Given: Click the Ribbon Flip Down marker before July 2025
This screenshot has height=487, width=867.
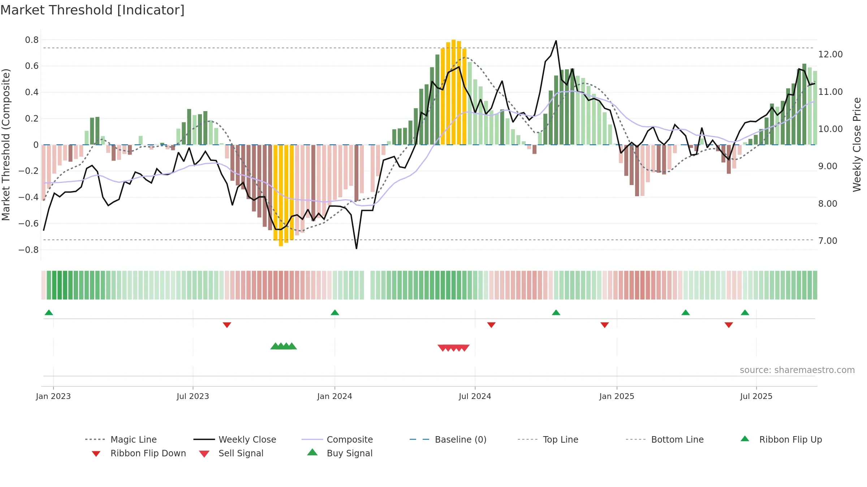Looking at the screenshot, I should (729, 325).
